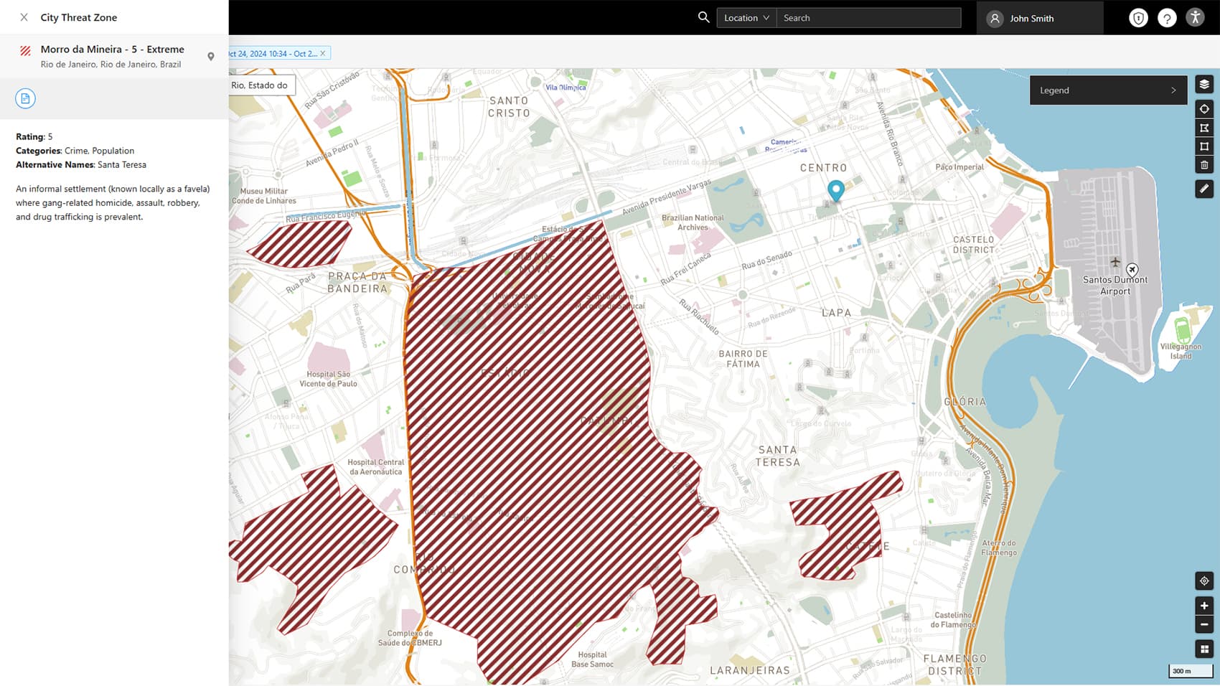Open the basemap grid selector
The width and height of the screenshot is (1220, 686).
coord(1204,649)
